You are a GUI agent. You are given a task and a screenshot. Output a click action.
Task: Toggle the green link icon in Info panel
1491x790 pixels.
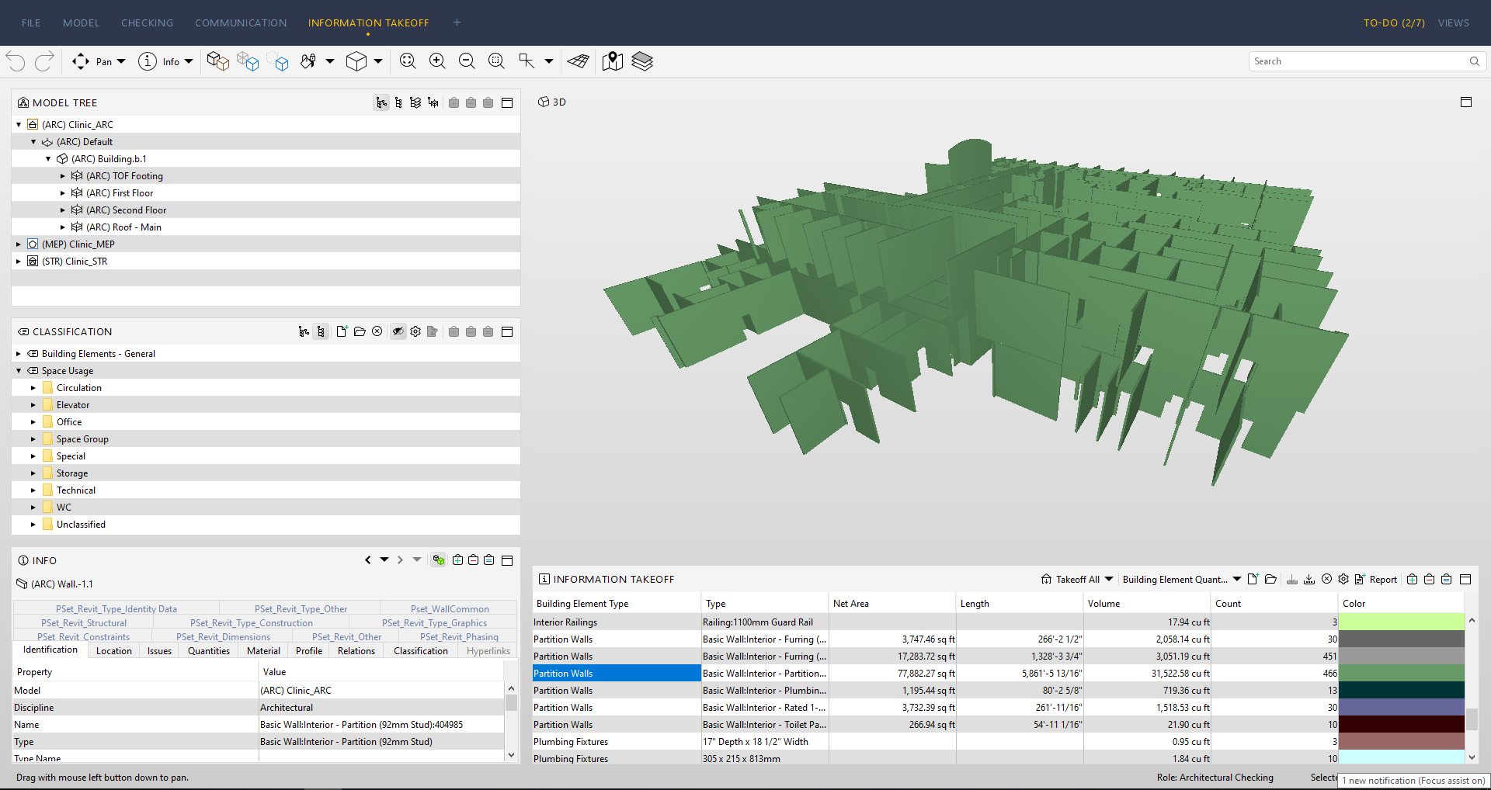click(439, 560)
